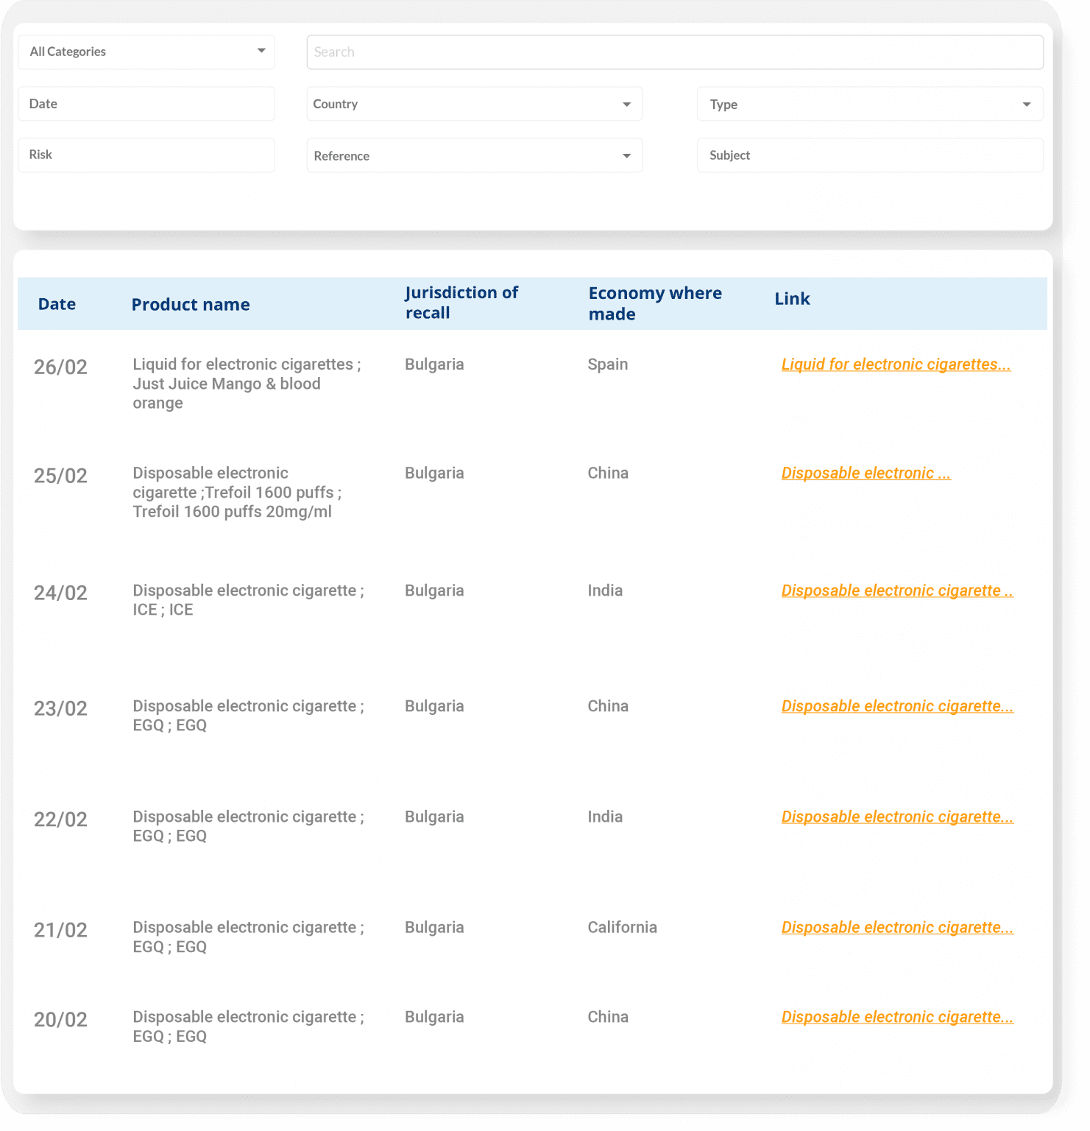Viewport: 1090px width, 1131px height.
Task: Click the Risk filter field
Action: (146, 155)
